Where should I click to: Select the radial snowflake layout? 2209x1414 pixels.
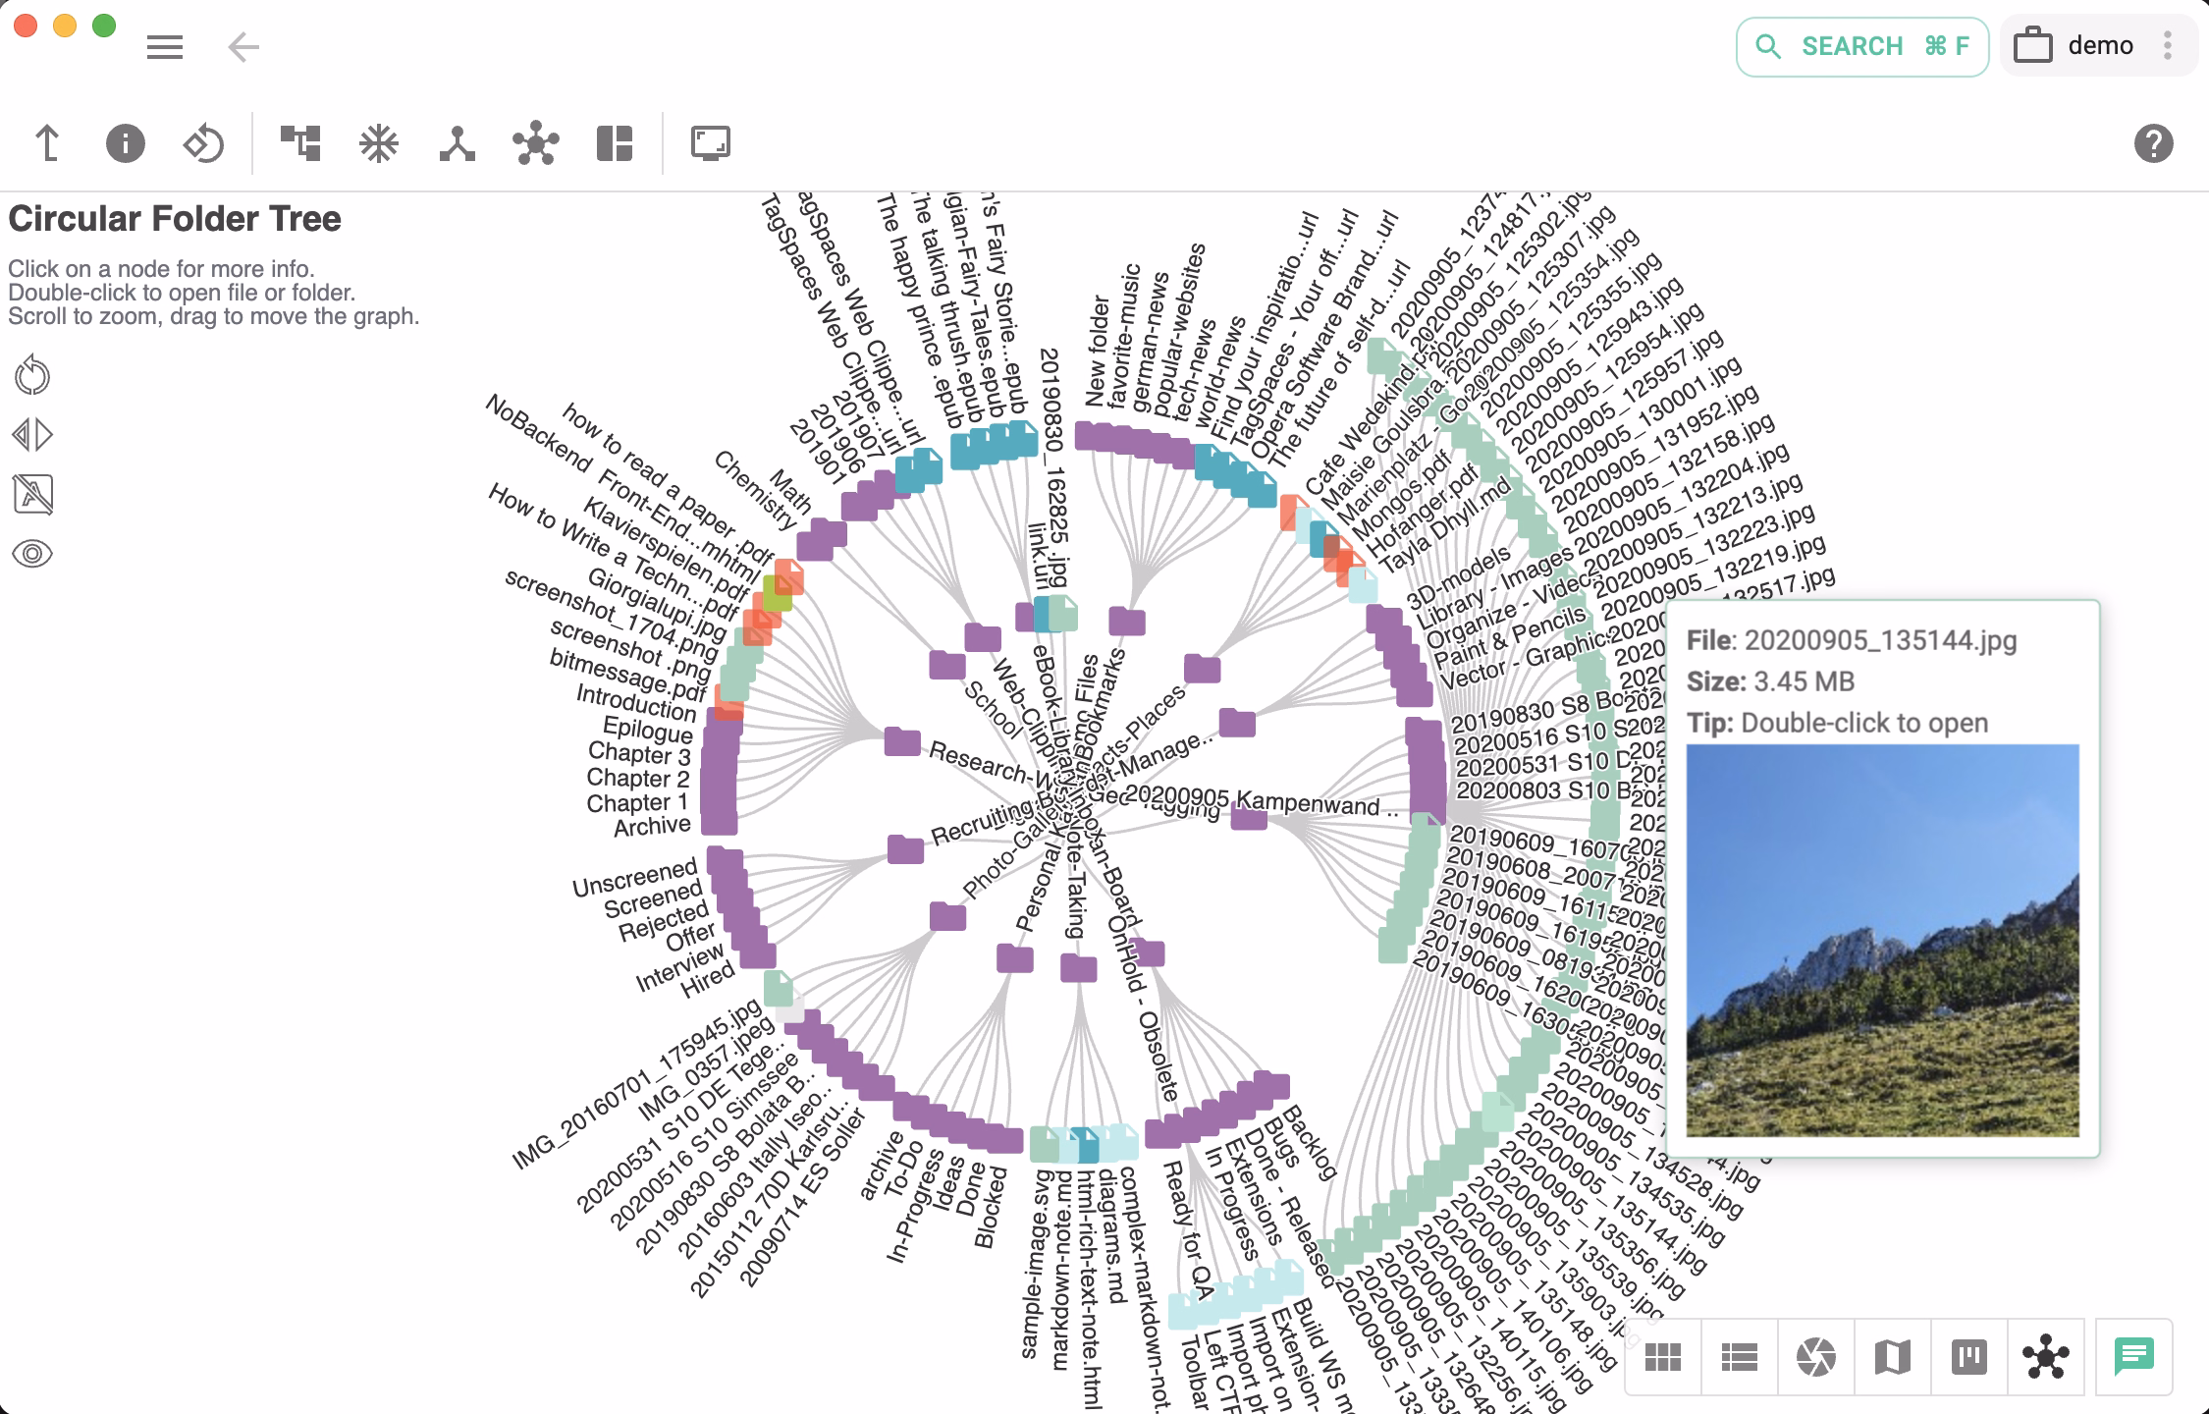click(378, 142)
